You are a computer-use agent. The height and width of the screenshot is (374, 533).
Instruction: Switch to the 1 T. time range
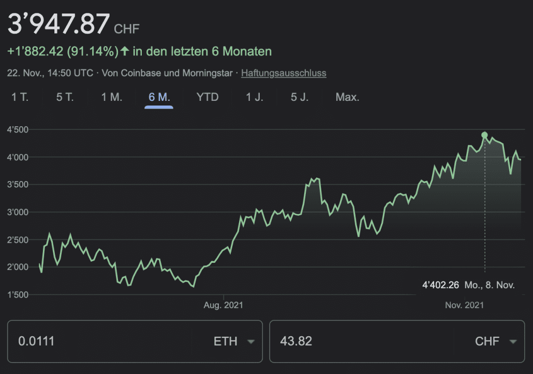pyautogui.click(x=20, y=97)
